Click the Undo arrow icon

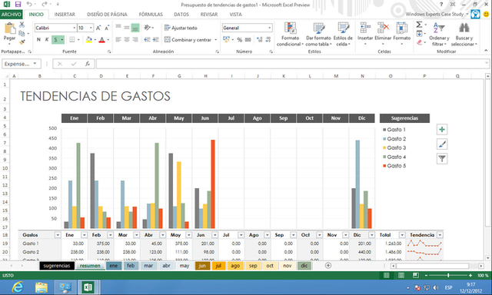click(29, 4)
